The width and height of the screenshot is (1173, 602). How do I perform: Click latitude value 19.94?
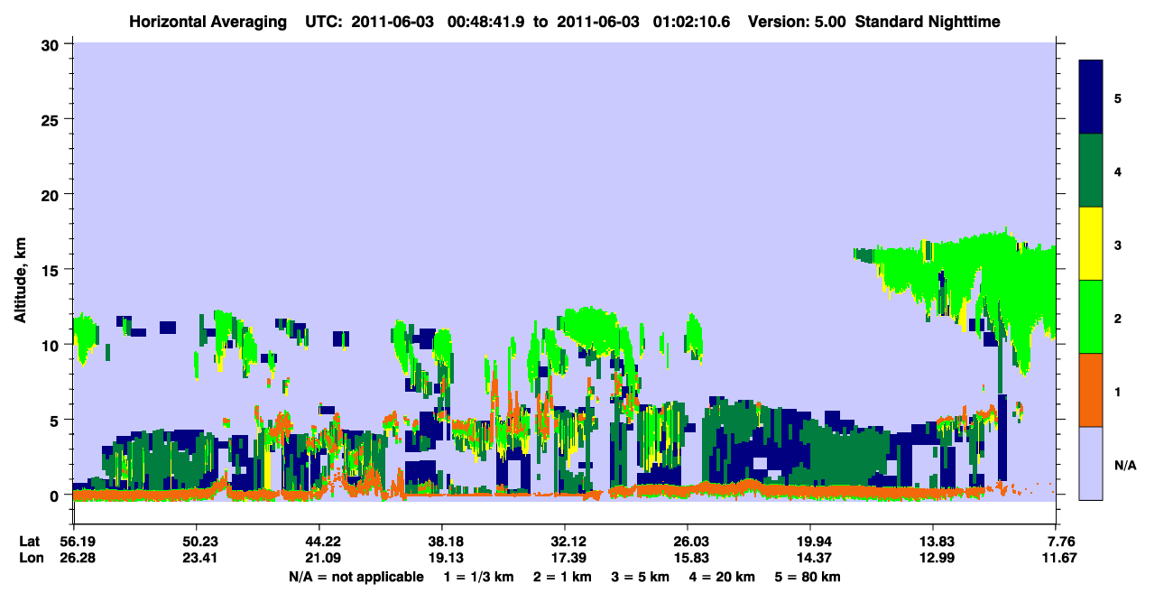tap(810, 542)
